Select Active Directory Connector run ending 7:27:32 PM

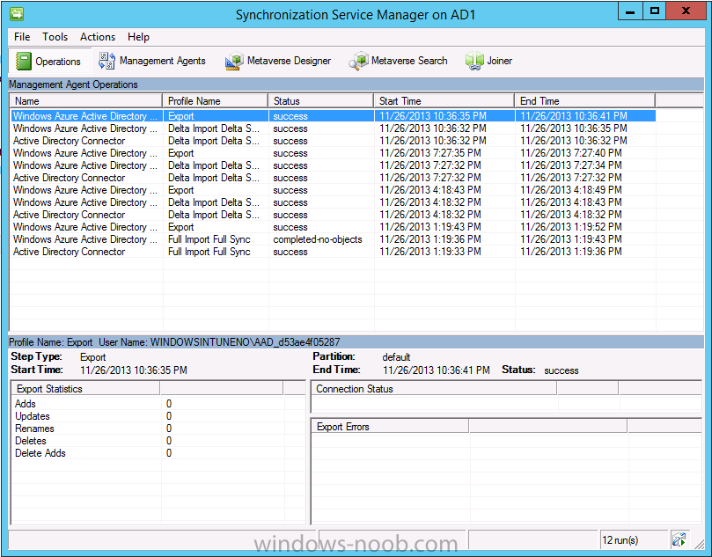(x=334, y=178)
